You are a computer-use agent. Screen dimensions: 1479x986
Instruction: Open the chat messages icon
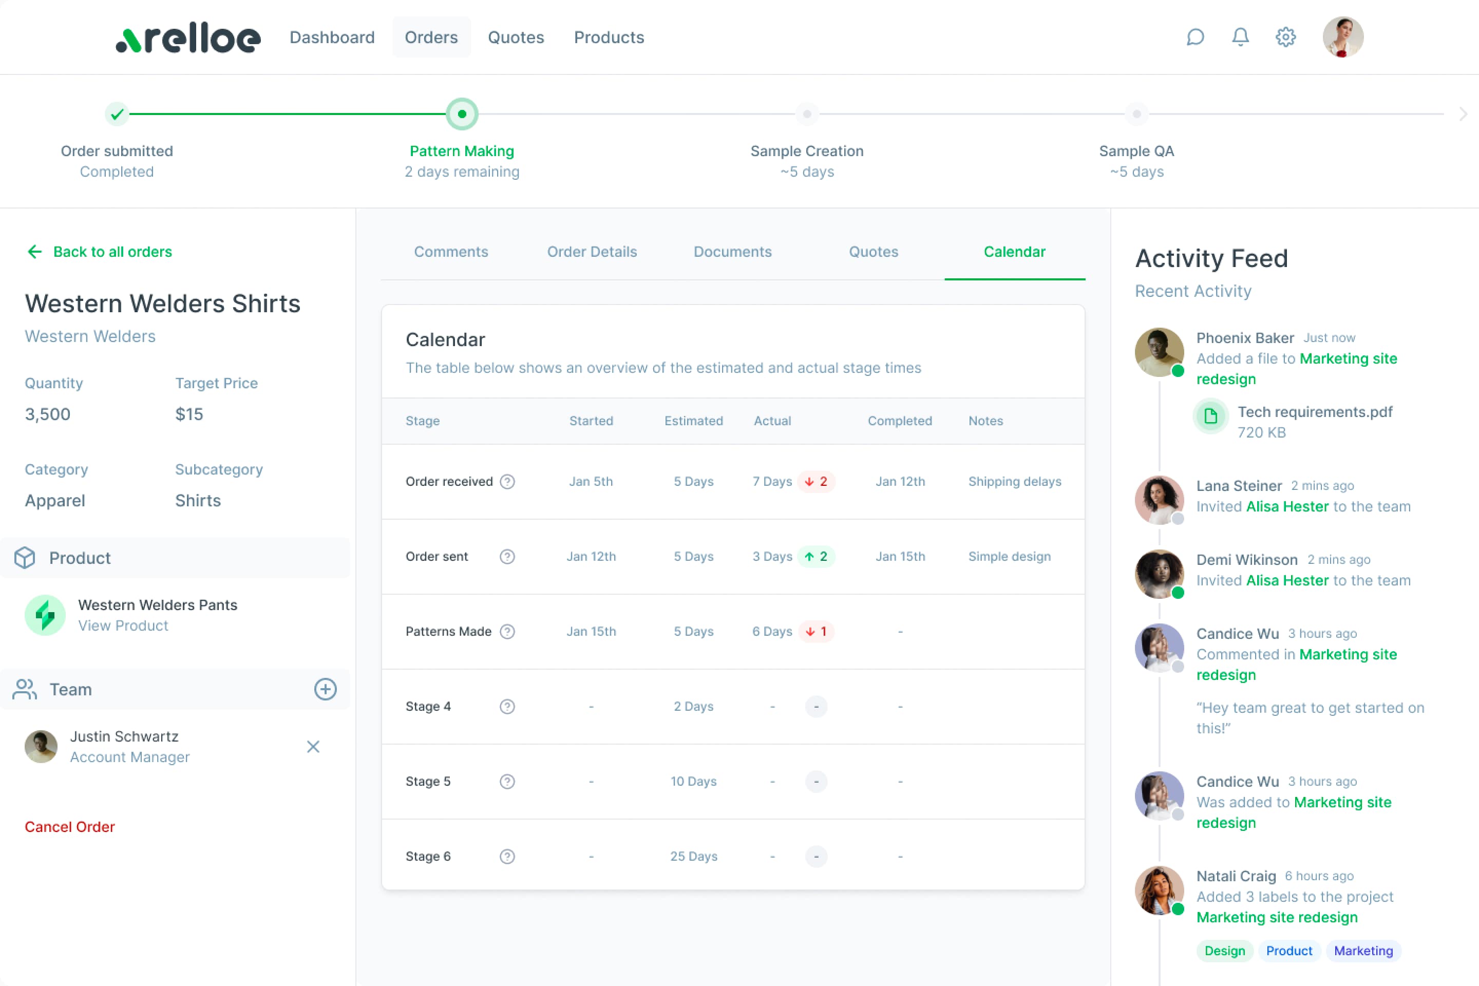click(1195, 37)
